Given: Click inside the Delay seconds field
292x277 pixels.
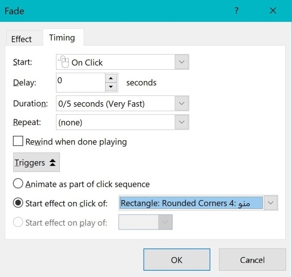Looking at the screenshot, I should click(80, 82).
